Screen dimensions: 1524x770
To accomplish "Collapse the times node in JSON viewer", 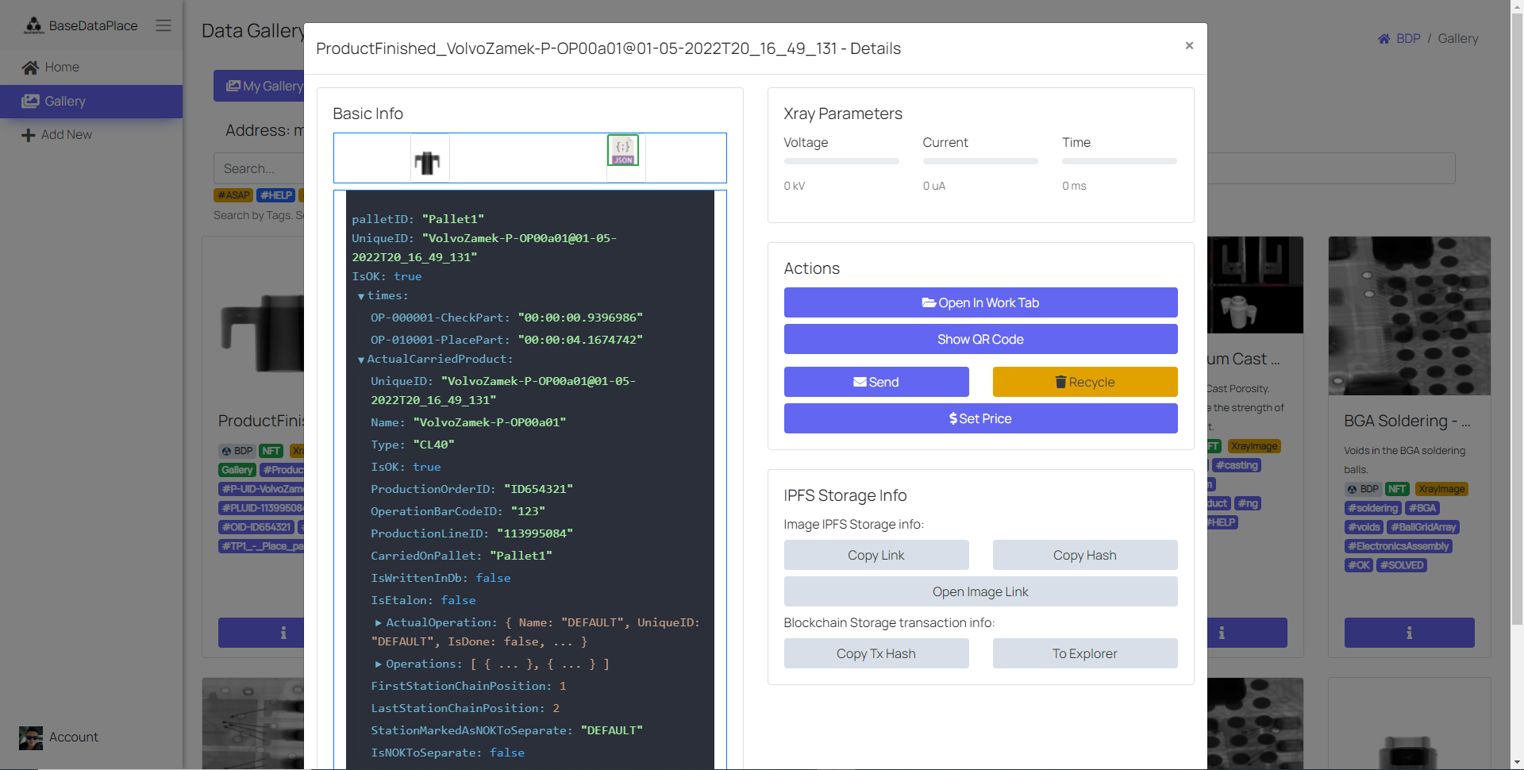I will (361, 297).
